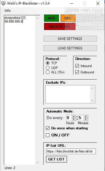Click the GET LIST button
Image resolution: width=105 pixels, height=171 pixels.
point(56,159)
